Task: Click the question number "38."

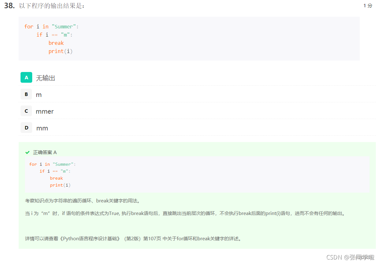Action: pos(9,6)
